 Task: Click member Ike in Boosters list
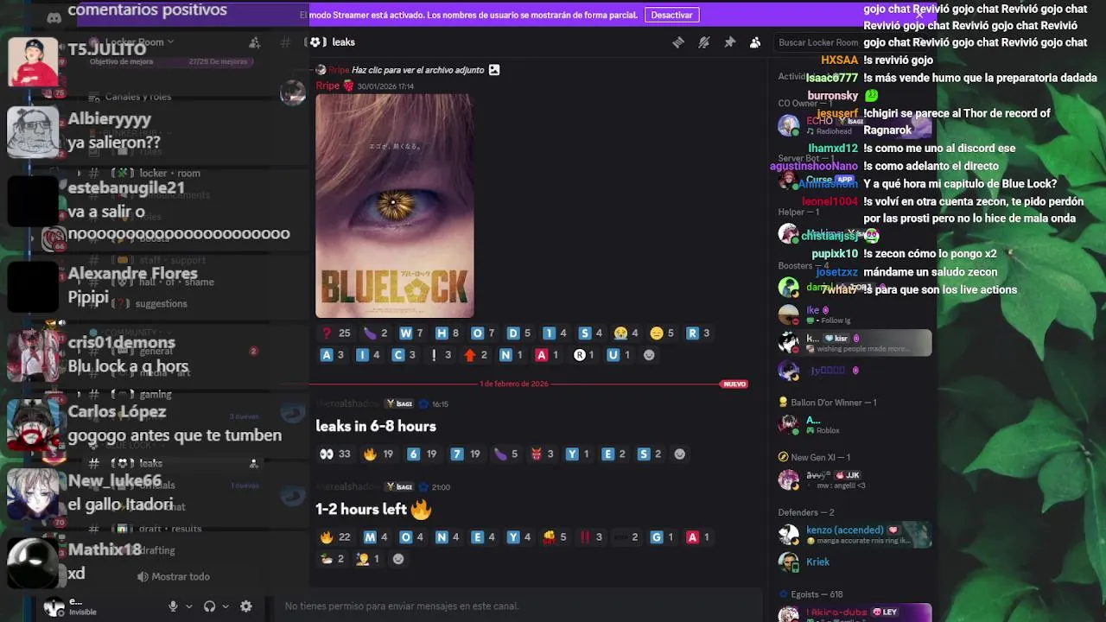(x=812, y=310)
